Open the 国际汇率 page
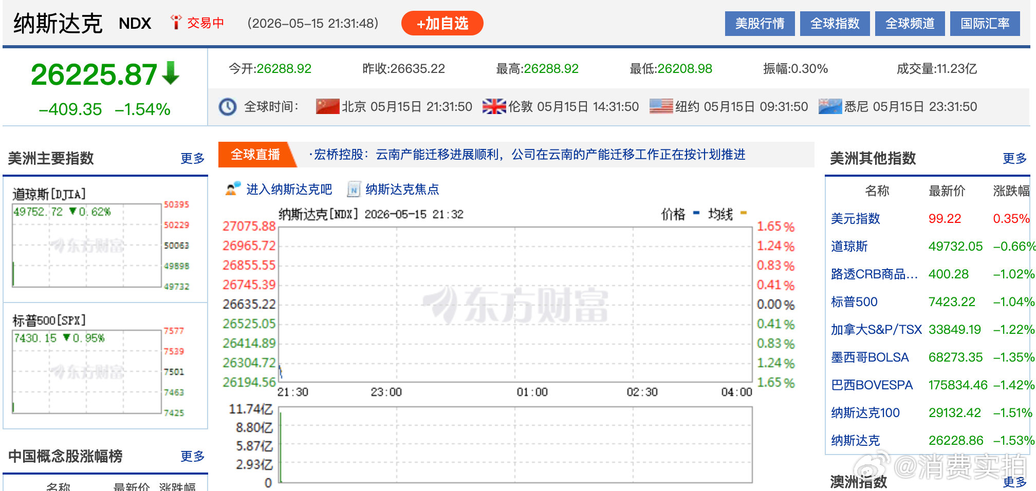 point(985,24)
